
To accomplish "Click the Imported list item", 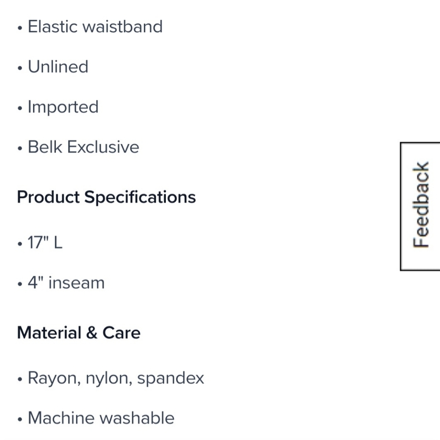I will 63,107.
